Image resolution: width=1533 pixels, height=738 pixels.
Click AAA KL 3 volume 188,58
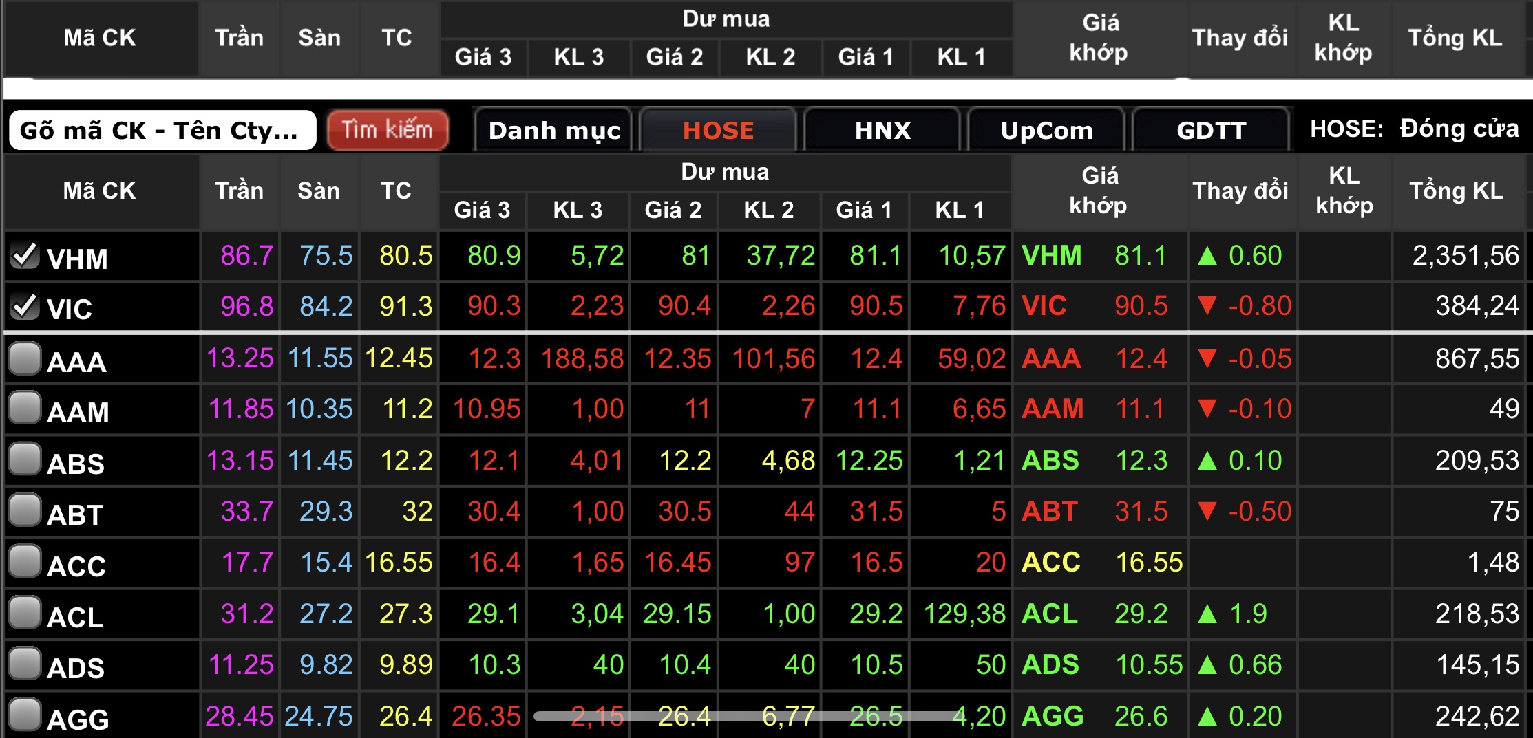coord(582,358)
